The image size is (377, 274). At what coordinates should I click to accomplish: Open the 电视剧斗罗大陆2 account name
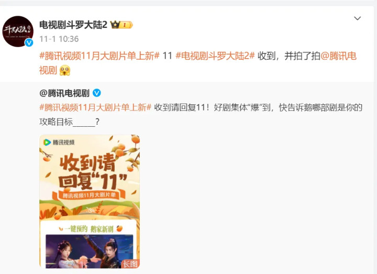coord(73,25)
